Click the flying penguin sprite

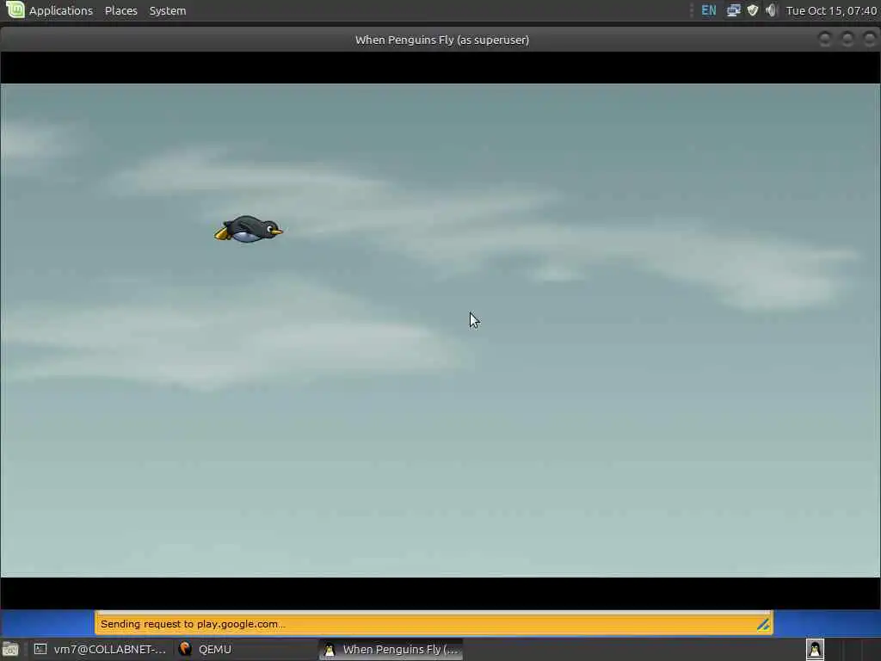(249, 229)
